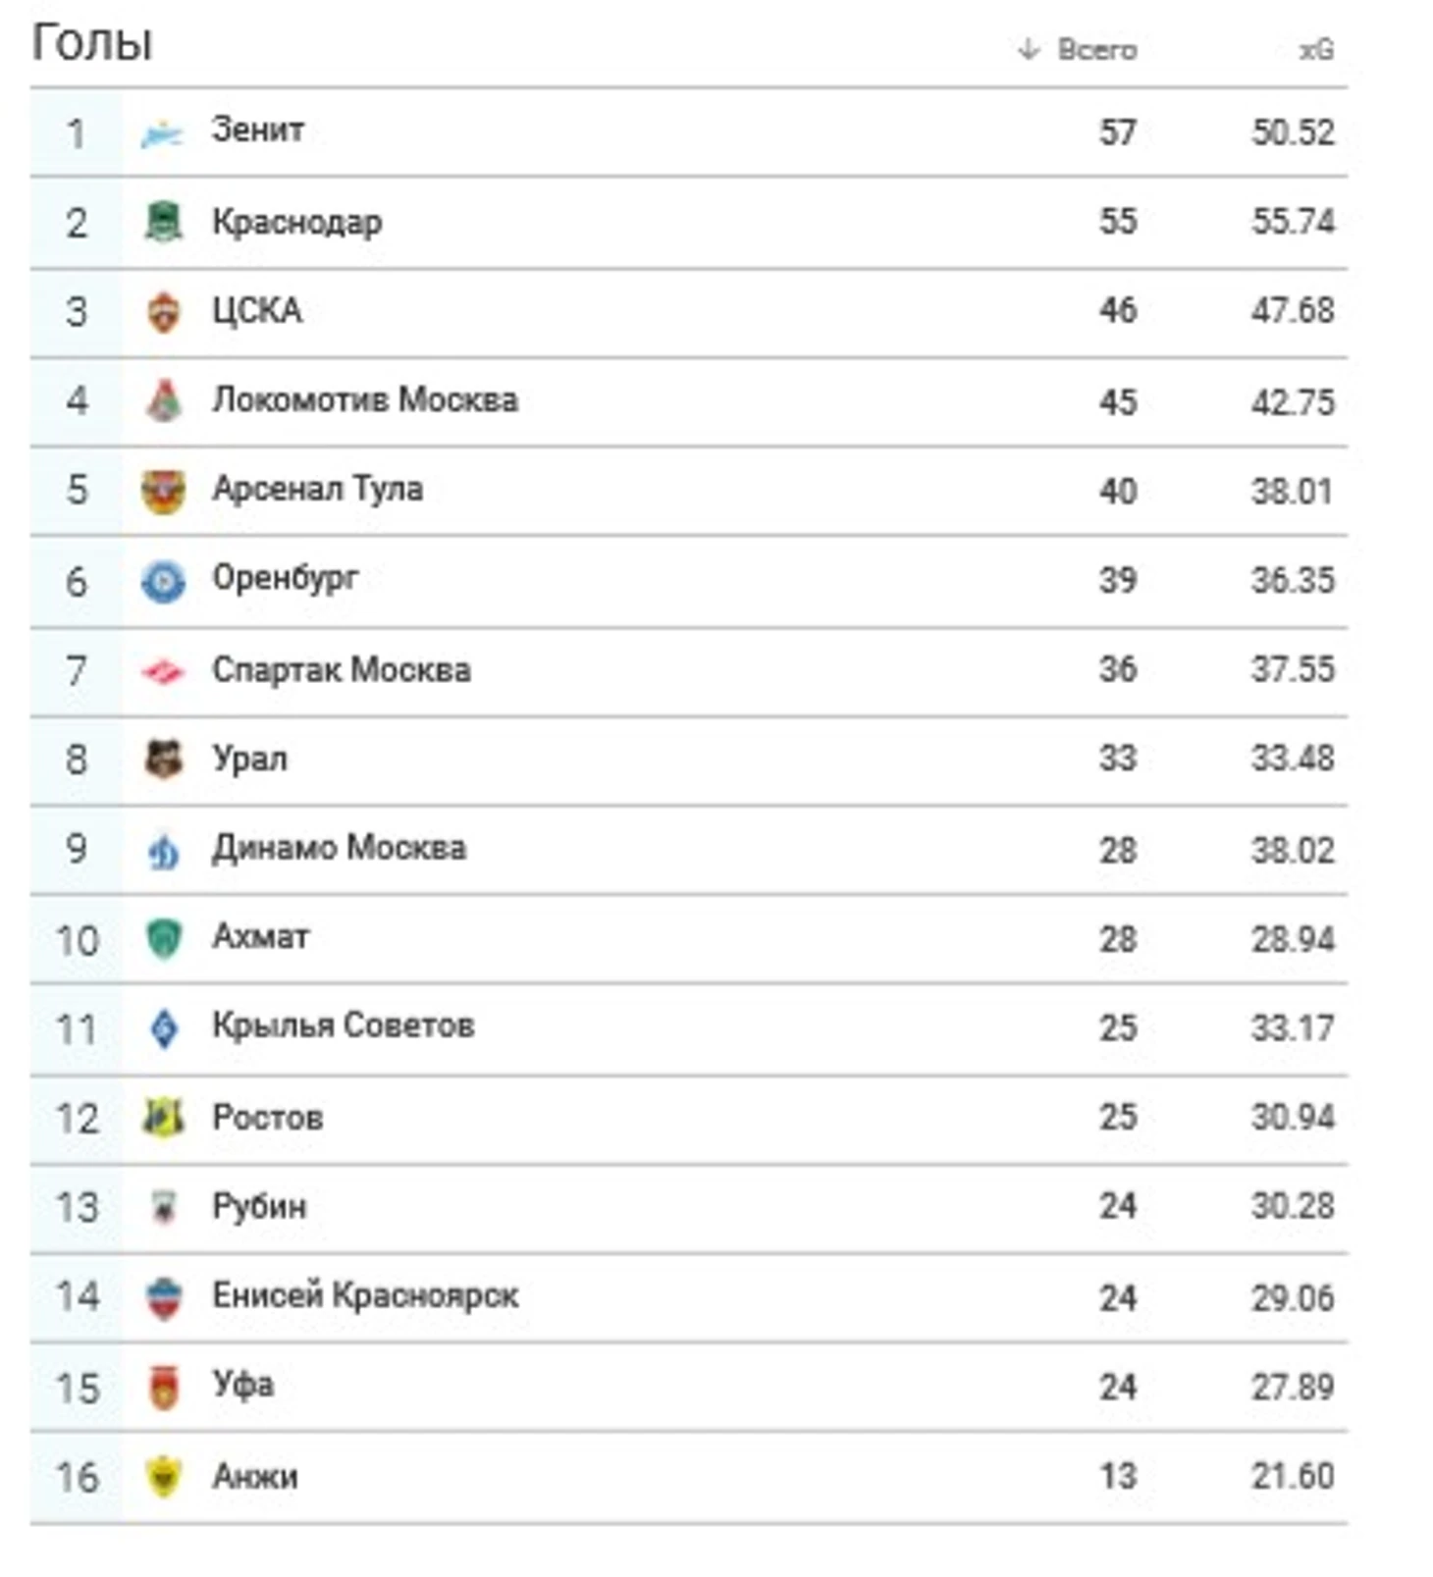The height and width of the screenshot is (1577, 1433).
Task: Click the Zenit club logo icon
Action: pos(162,132)
